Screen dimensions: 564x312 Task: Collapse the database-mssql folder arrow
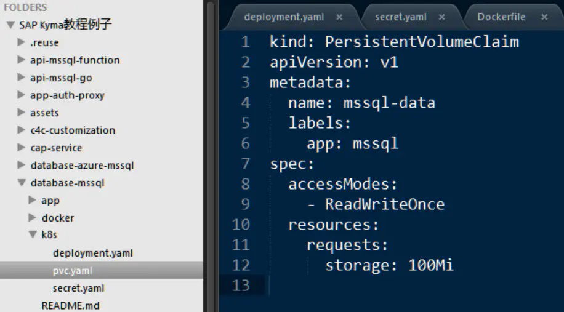point(22,183)
